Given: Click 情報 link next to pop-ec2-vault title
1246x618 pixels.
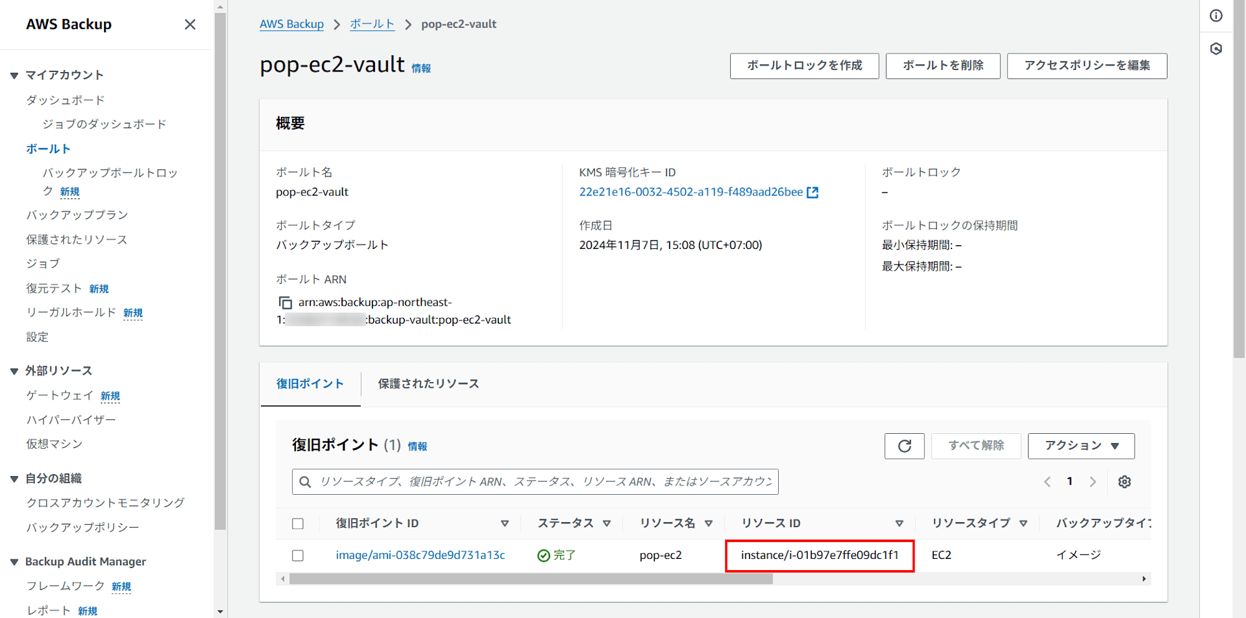Looking at the screenshot, I should (x=421, y=68).
